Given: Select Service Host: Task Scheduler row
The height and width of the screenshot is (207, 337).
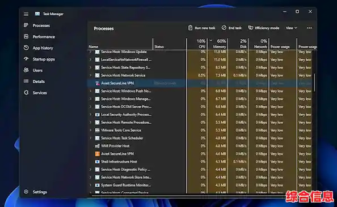Looking at the screenshot, I should point(200,138).
